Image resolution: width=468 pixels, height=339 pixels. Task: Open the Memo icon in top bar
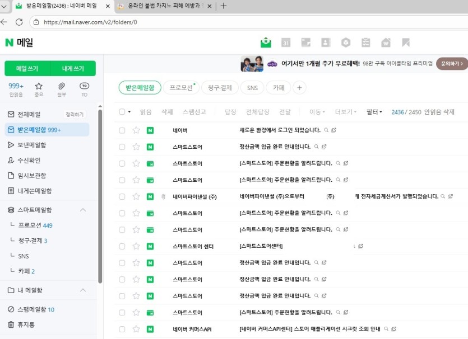[x=305, y=43]
